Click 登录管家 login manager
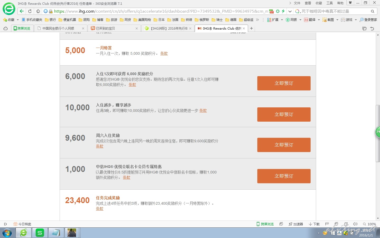The width and height of the screenshot is (380, 238). [x=368, y=20]
